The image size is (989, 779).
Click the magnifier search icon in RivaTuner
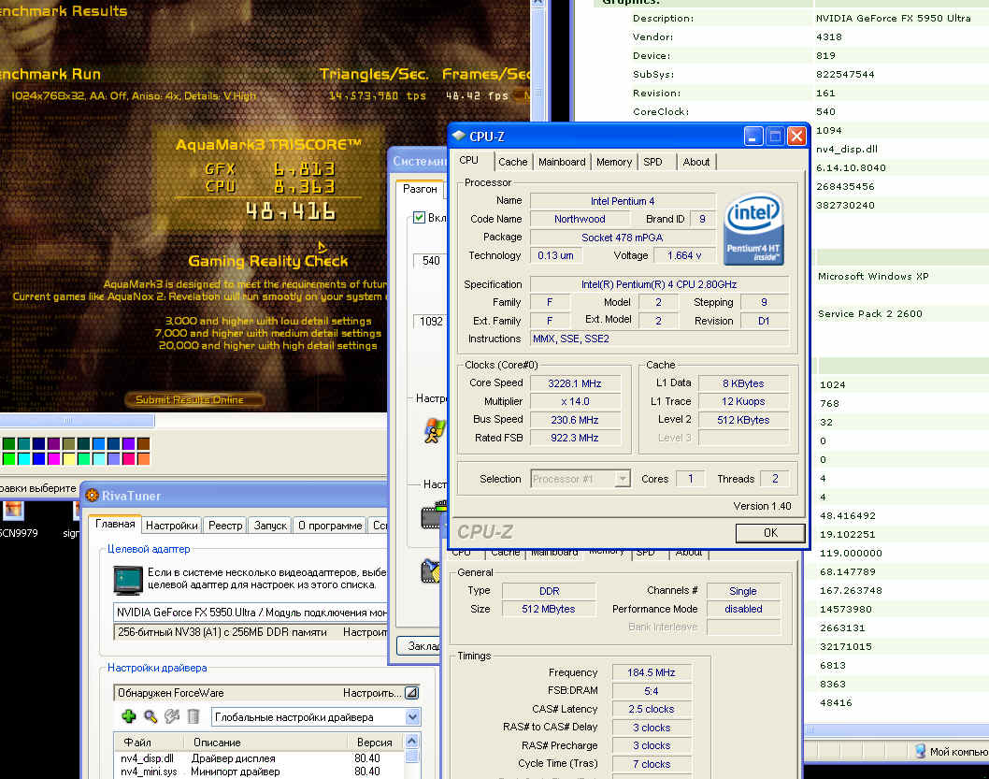pyautogui.click(x=150, y=716)
